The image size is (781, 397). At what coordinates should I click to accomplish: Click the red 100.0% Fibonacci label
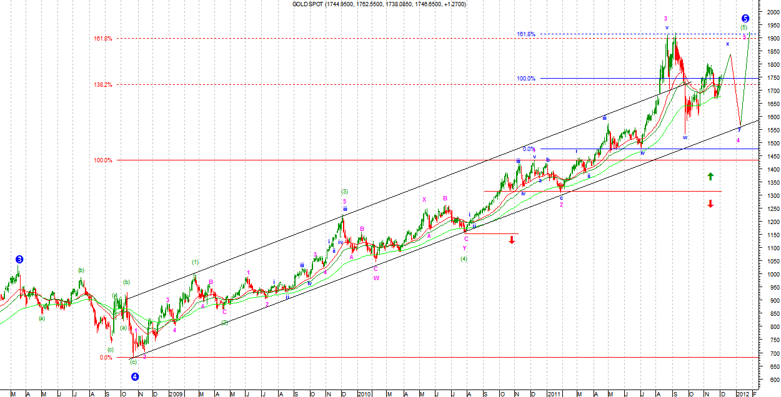pyautogui.click(x=102, y=160)
